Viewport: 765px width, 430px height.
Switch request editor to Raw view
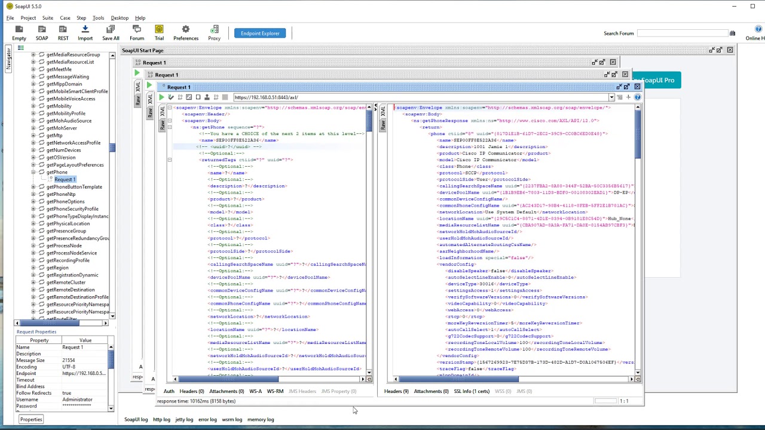coord(162,124)
